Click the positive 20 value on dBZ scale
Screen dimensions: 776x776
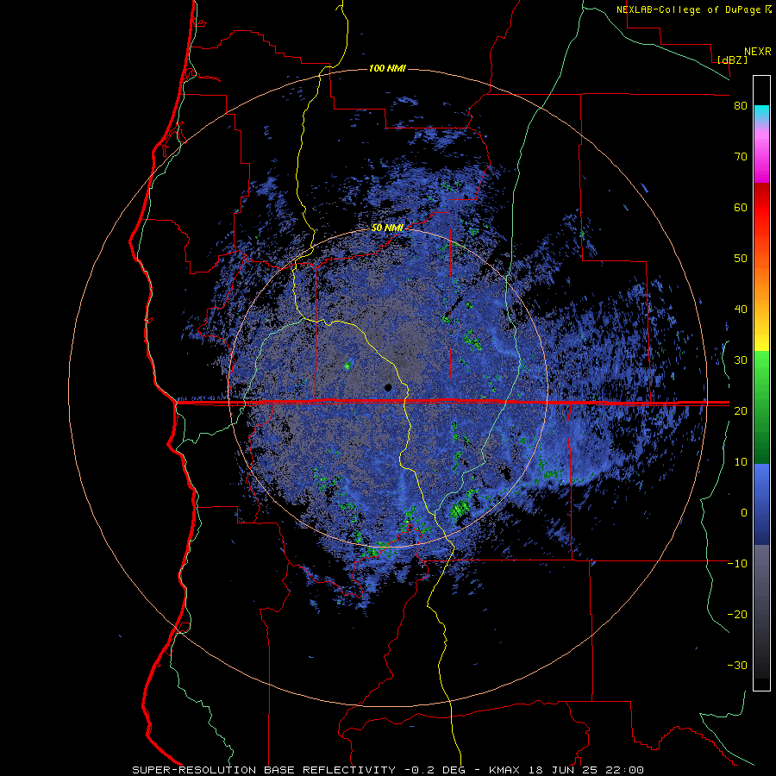741,410
